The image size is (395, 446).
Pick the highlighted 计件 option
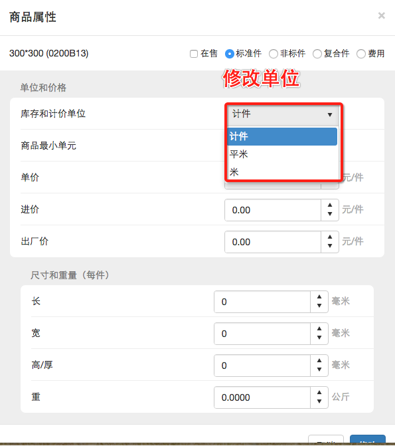[x=282, y=136]
